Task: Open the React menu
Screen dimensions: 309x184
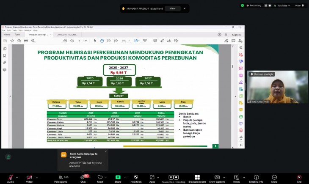Action: 100,179
